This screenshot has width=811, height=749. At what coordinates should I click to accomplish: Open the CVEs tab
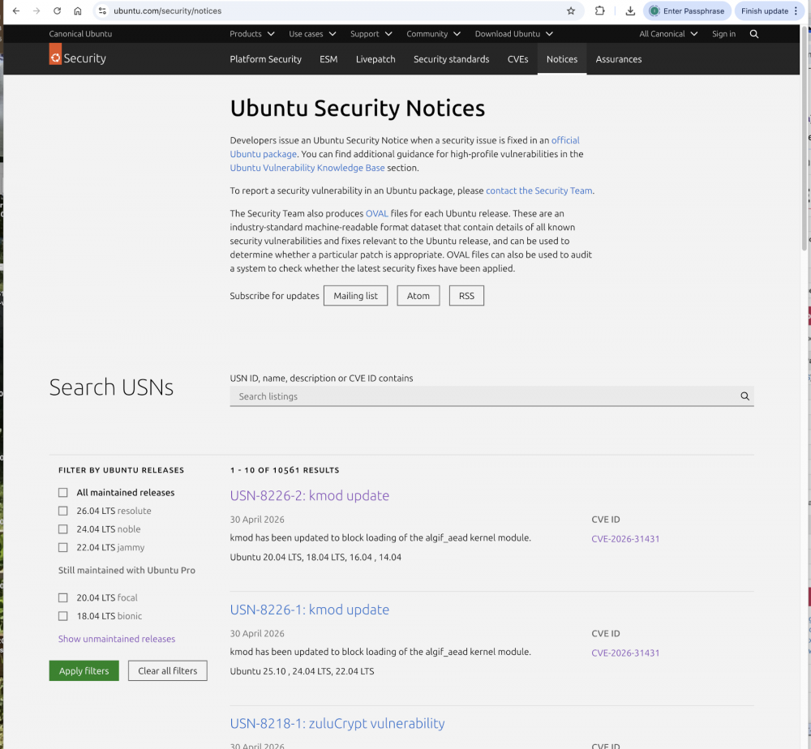point(517,59)
